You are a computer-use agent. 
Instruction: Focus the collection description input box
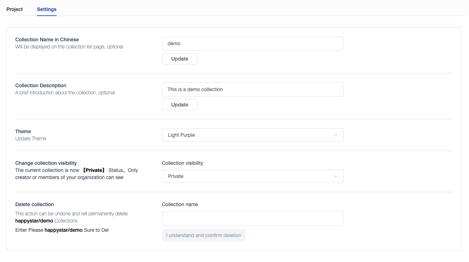pos(253,89)
